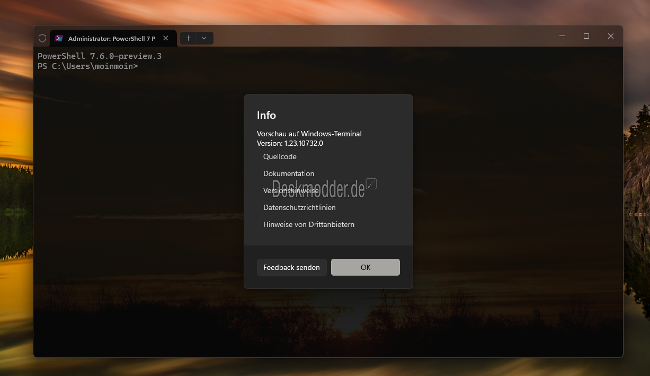Click the Feedback senden button
The height and width of the screenshot is (376, 650).
click(x=291, y=267)
